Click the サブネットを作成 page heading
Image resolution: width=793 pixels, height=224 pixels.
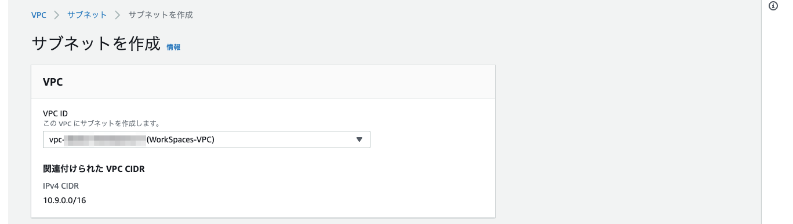pyautogui.click(x=96, y=44)
